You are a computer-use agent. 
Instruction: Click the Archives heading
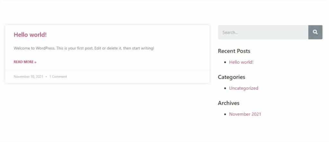[228, 103]
